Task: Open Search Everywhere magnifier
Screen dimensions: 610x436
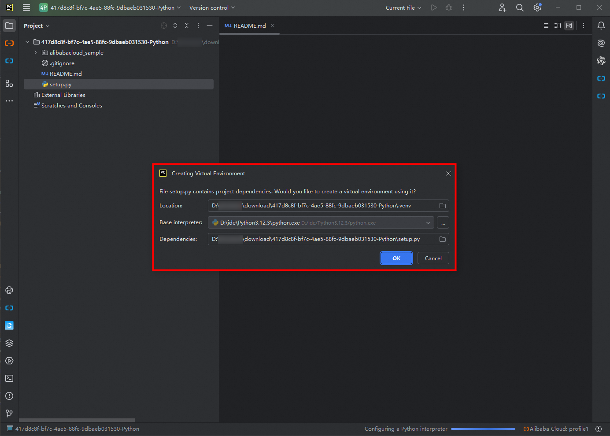Action: pyautogui.click(x=520, y=7)
